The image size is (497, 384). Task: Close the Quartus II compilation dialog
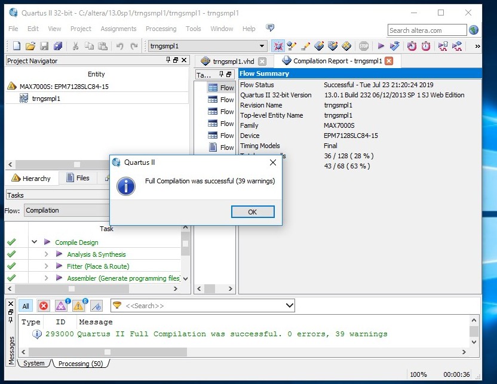(x=273, y=162)
